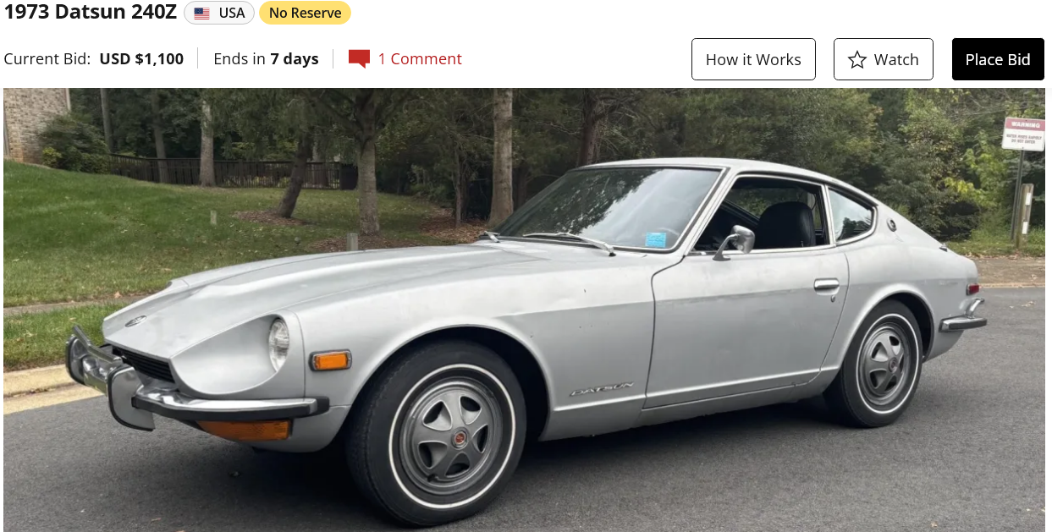Click the Watch label text
The width and height of the screenshot is (1052, 532).
coord(896,59)
